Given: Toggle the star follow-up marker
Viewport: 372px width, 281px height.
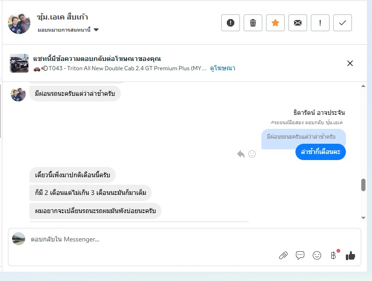Looking at the screenshot, I should (275, 23).
